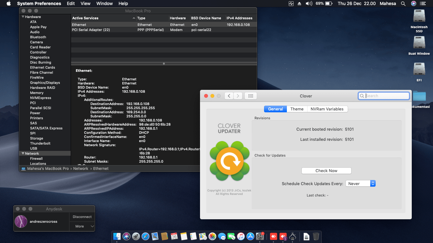Select Graphics/Displays in the sidebar
This screenshot has width=433, height=243.
[x=45, y=83]
